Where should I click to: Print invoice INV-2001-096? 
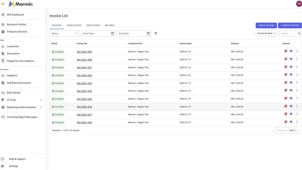[x=291, y=74]
